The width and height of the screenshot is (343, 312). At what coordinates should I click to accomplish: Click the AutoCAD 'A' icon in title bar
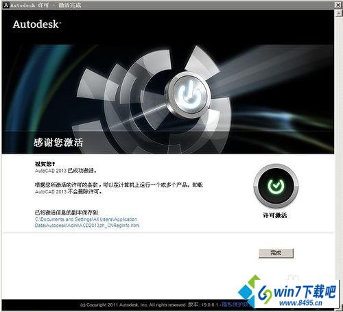(6, 5)
